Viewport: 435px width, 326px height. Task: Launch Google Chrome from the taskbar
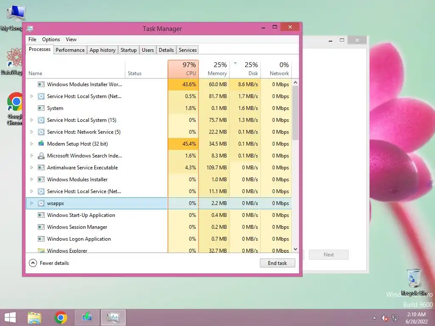(x=61, y=318)
